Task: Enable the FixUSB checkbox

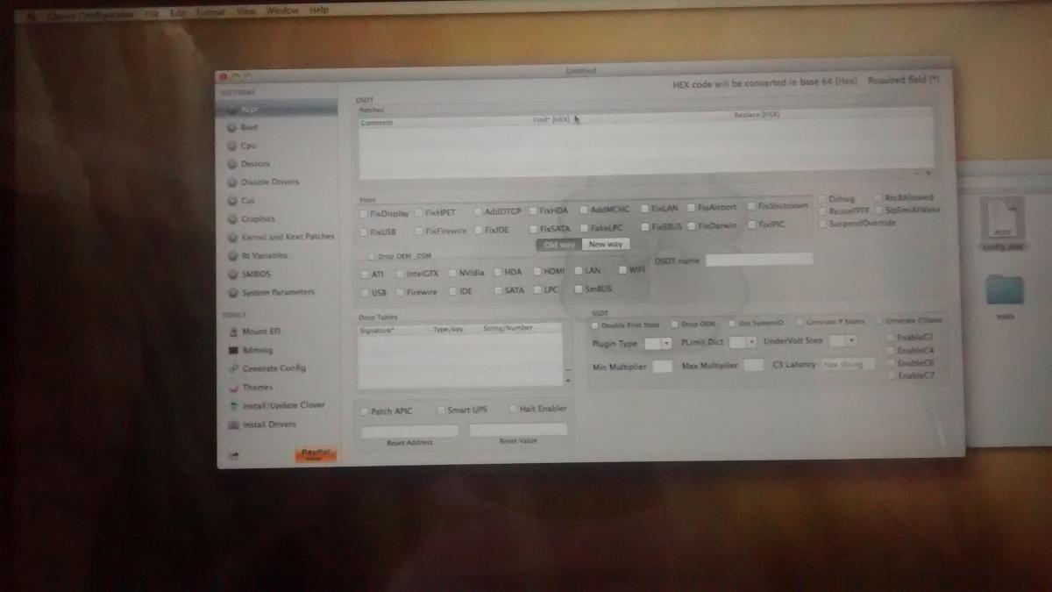Action: (364, 232)
